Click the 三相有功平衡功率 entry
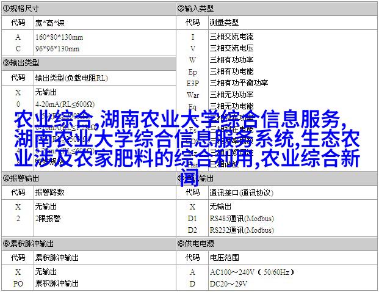 [239, 83]
